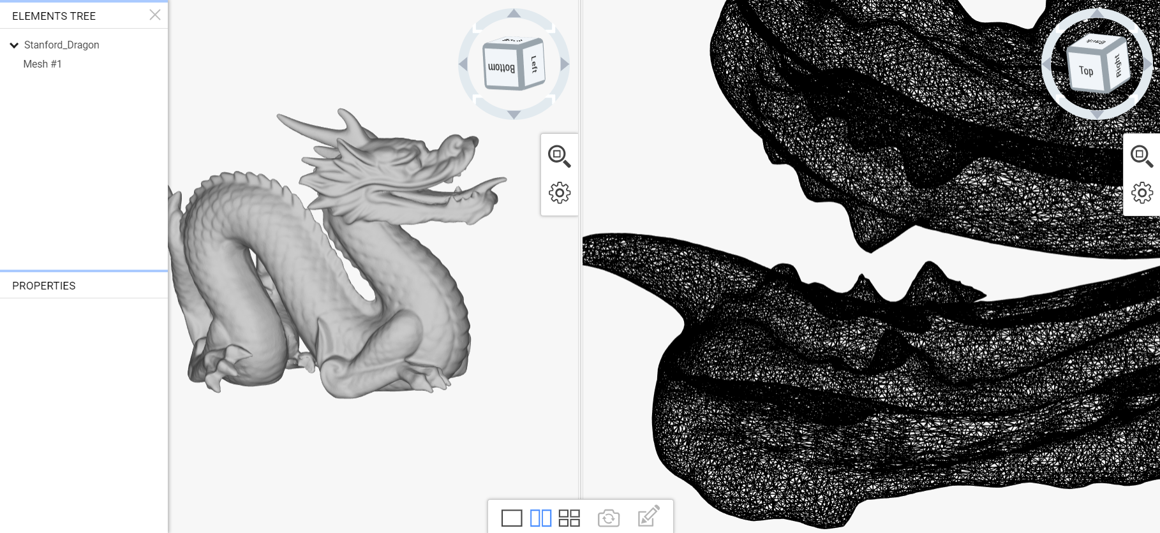Click the Top face of right view cube

point(1085,71)
